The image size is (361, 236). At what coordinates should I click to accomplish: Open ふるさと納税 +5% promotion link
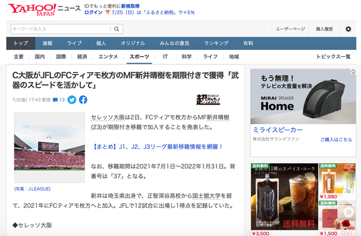(153, 12)
